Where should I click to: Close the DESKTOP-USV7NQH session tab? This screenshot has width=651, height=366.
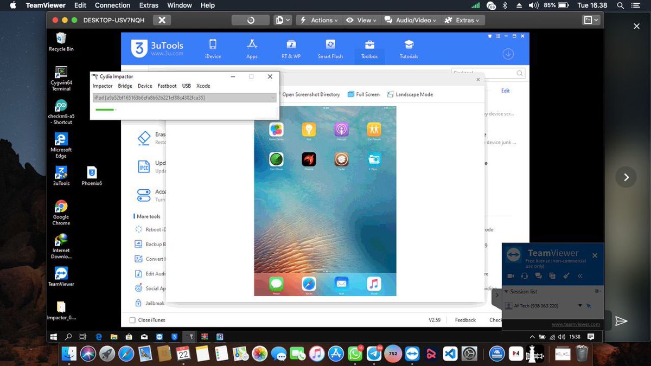pos(161,20)
